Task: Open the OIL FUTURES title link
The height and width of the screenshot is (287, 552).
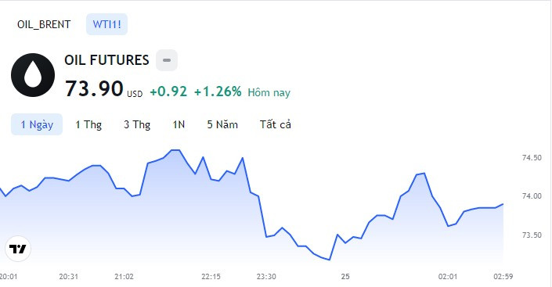Action: (106, 60)
